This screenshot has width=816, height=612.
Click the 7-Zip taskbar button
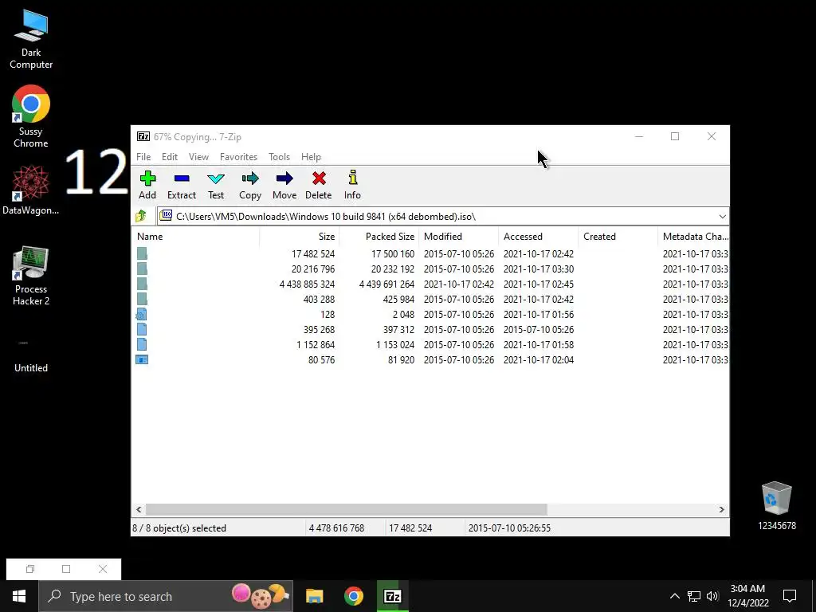(392, 596)
